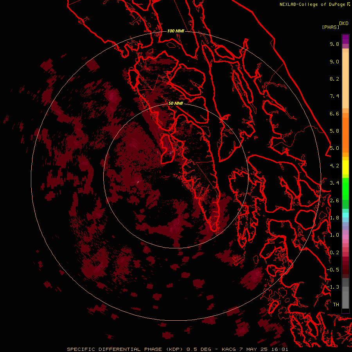Click the 7.4 scale value
The width and height of the screenshot is (352, 352).
coord(334,96)
